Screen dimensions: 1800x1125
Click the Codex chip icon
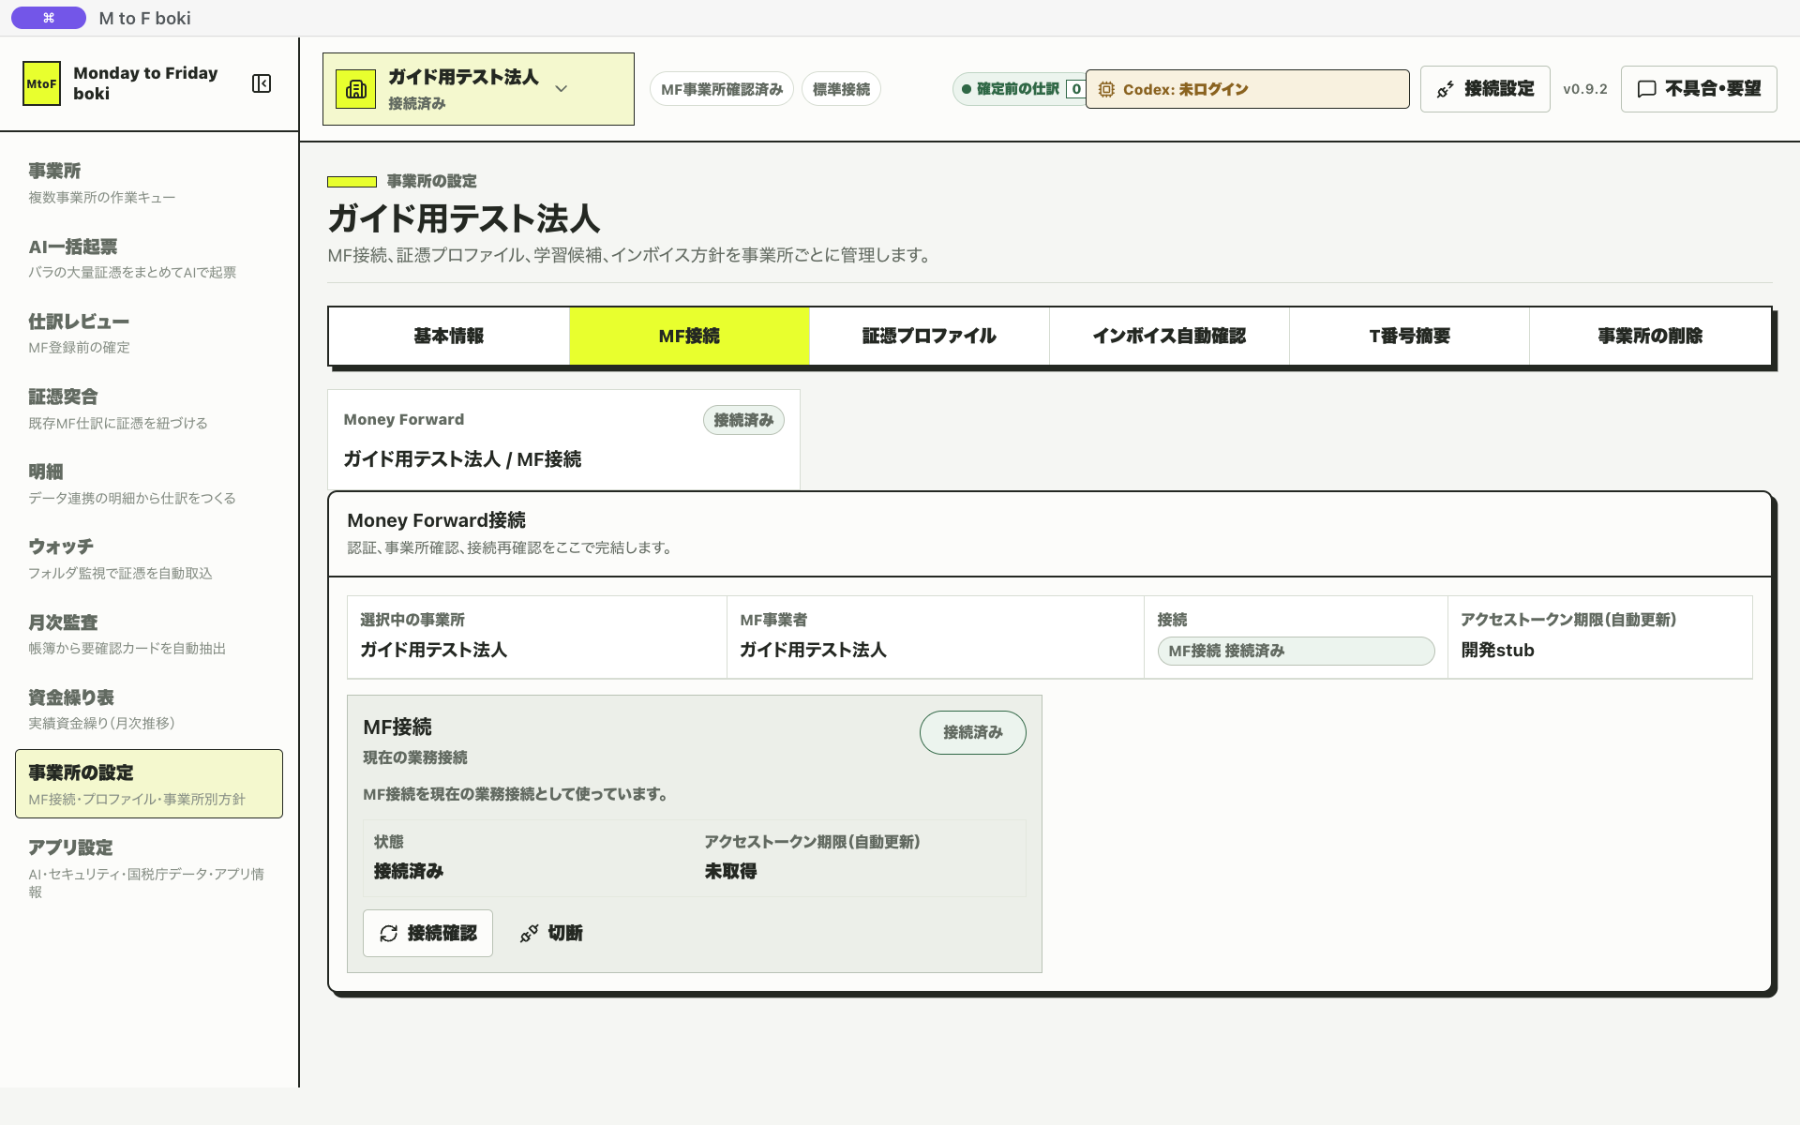coord(1106,89)
